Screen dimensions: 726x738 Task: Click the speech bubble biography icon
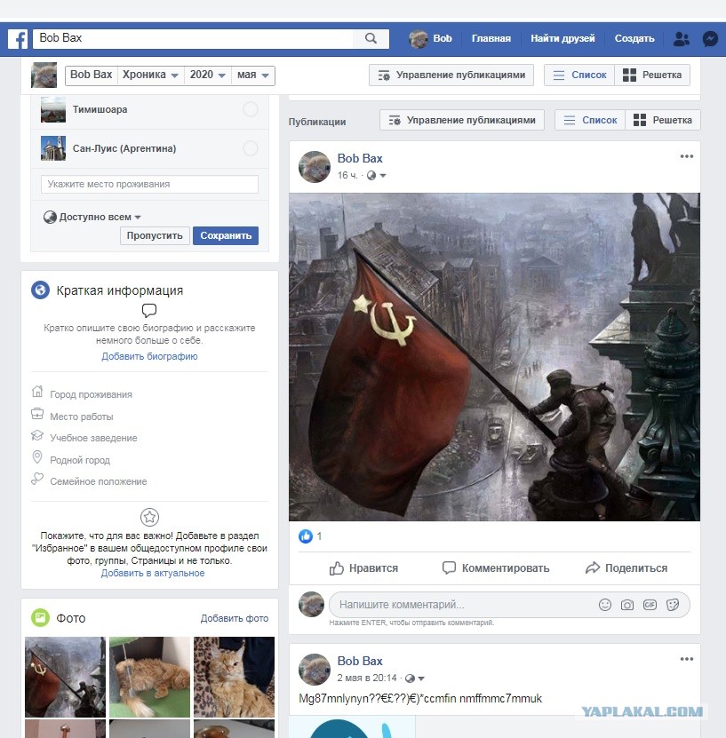point(149,310)
